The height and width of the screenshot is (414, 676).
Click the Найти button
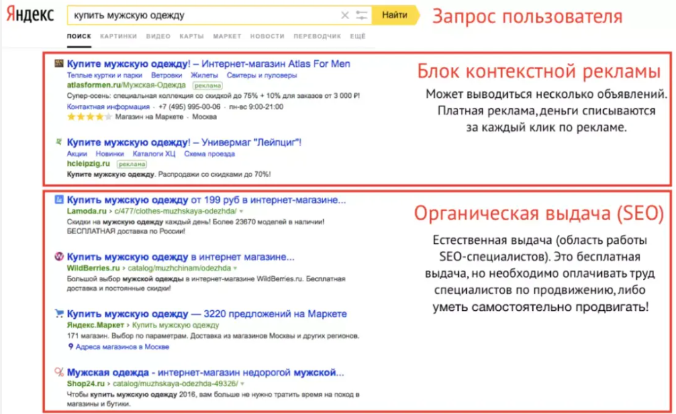tap(395, 15)
